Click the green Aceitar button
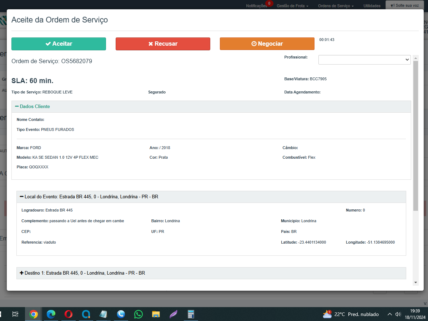Image resolution: width=428 pixels, height=321 pixels. click(x=59, y=44)
